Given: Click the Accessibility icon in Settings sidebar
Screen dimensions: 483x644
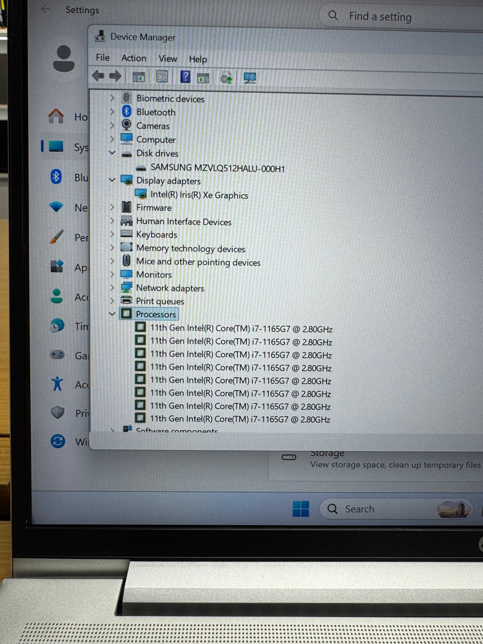Looking at the screenshot, I should click(57, 384).
